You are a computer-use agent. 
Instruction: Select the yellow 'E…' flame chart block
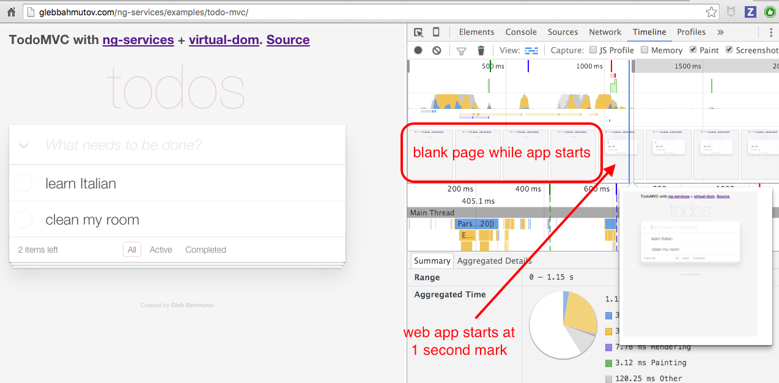[x=467, y=235]
